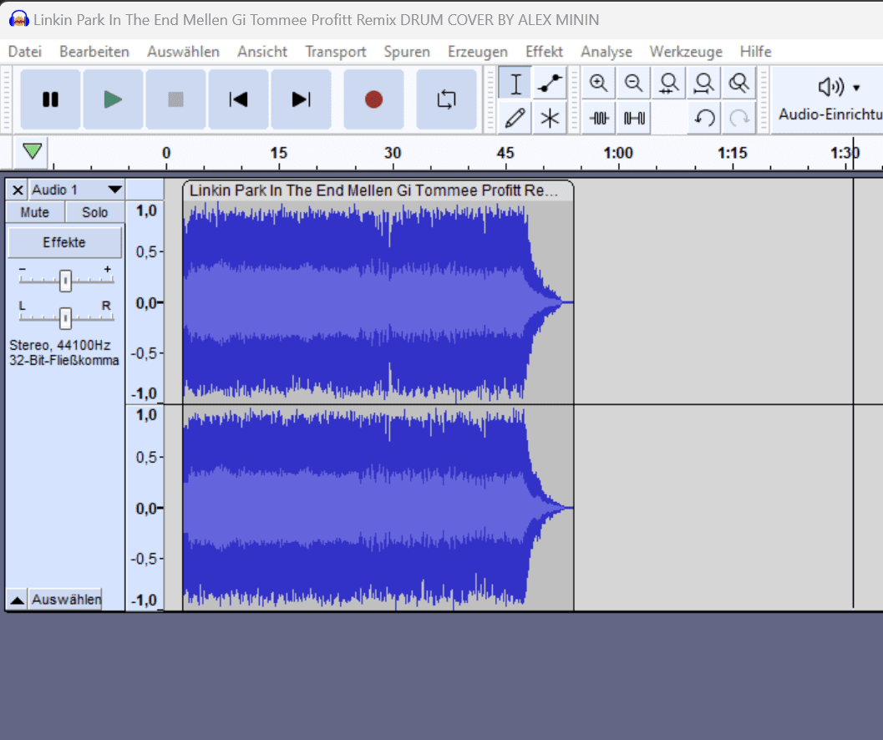This screenshot has width=883, height=740.
Task: Open the Audio 1 track dropdown menu
Action: coord(76,190)
